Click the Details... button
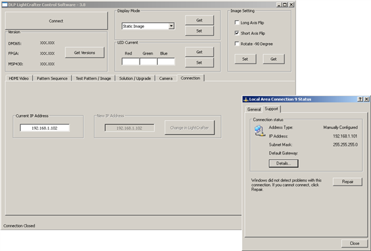The width and height of the screenshot is (371, 251). (x=283, y=163)
